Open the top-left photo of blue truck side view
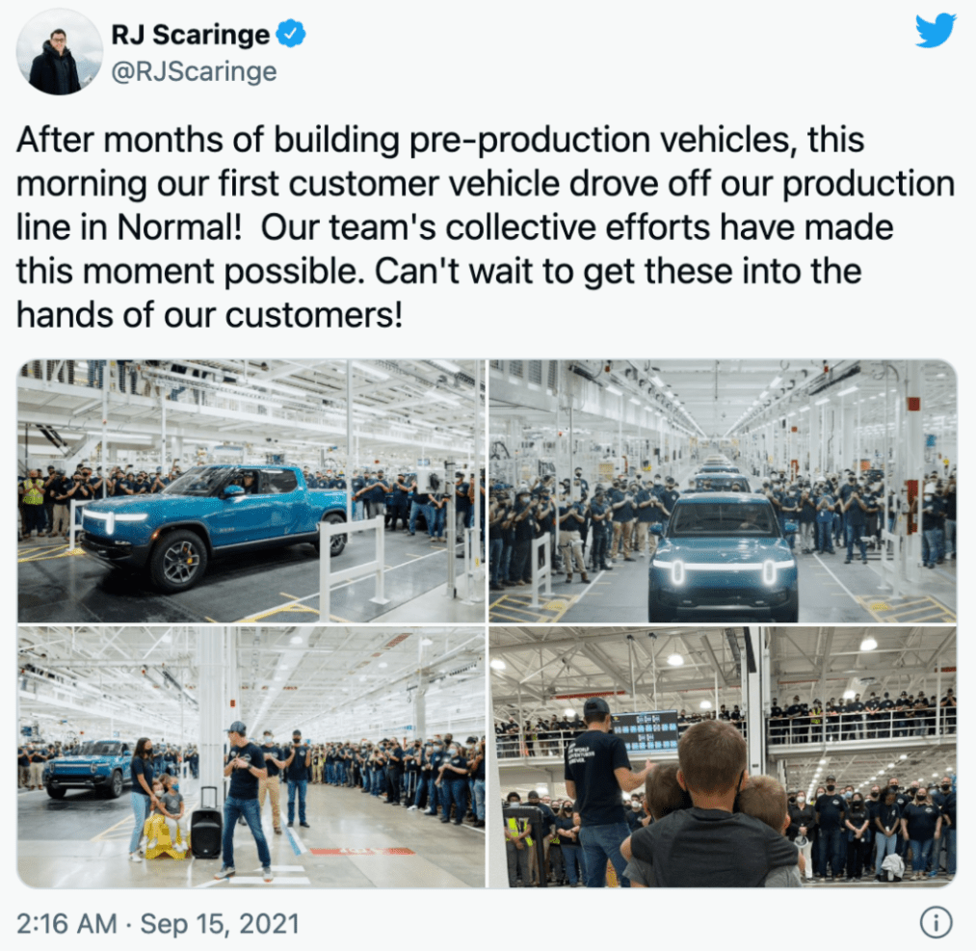The width and height of the screenshot is (976, 951). [251, 490]
